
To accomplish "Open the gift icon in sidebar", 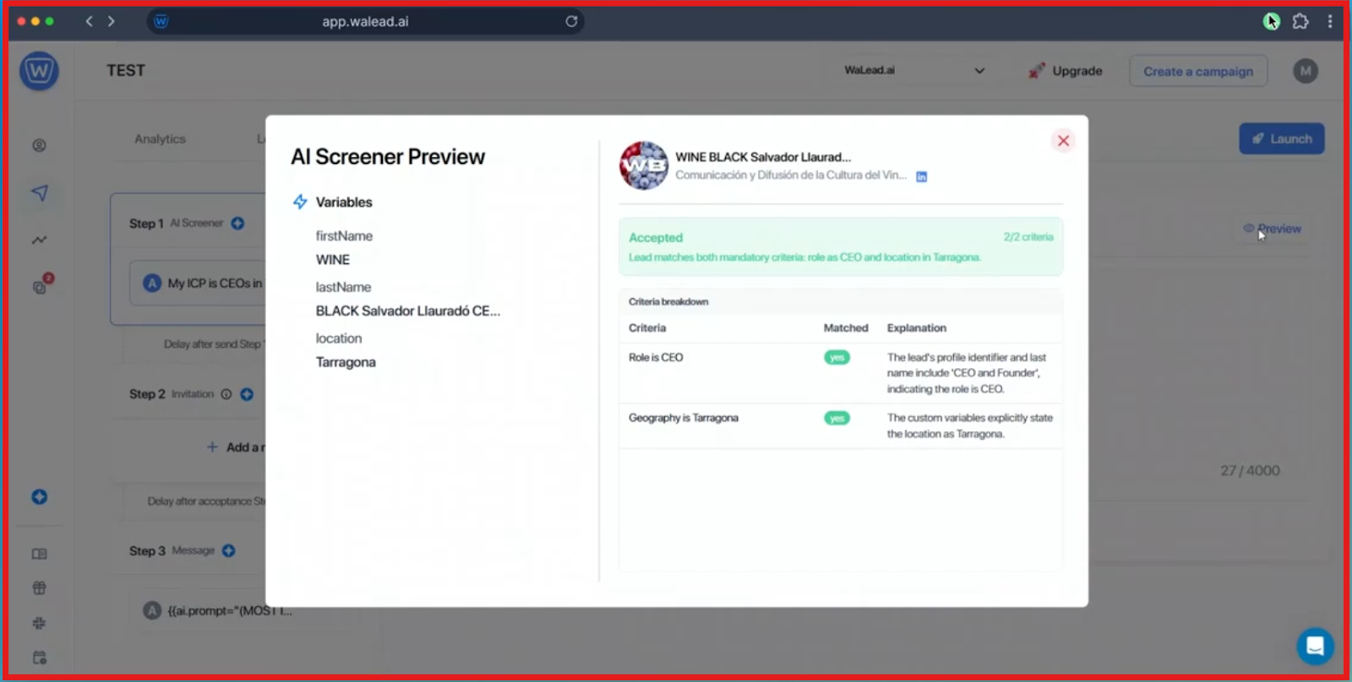I will click(40, 588).
